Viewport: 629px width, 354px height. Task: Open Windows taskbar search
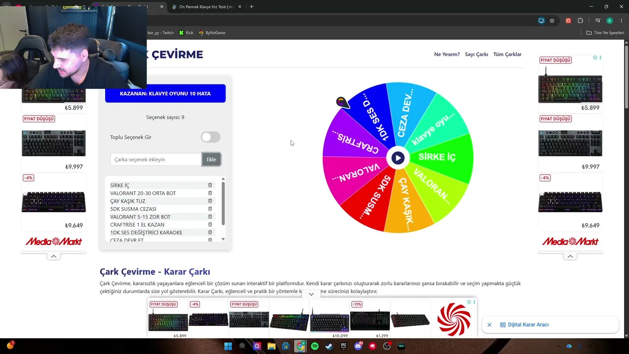pyautogui.click(x=242, y=346)
